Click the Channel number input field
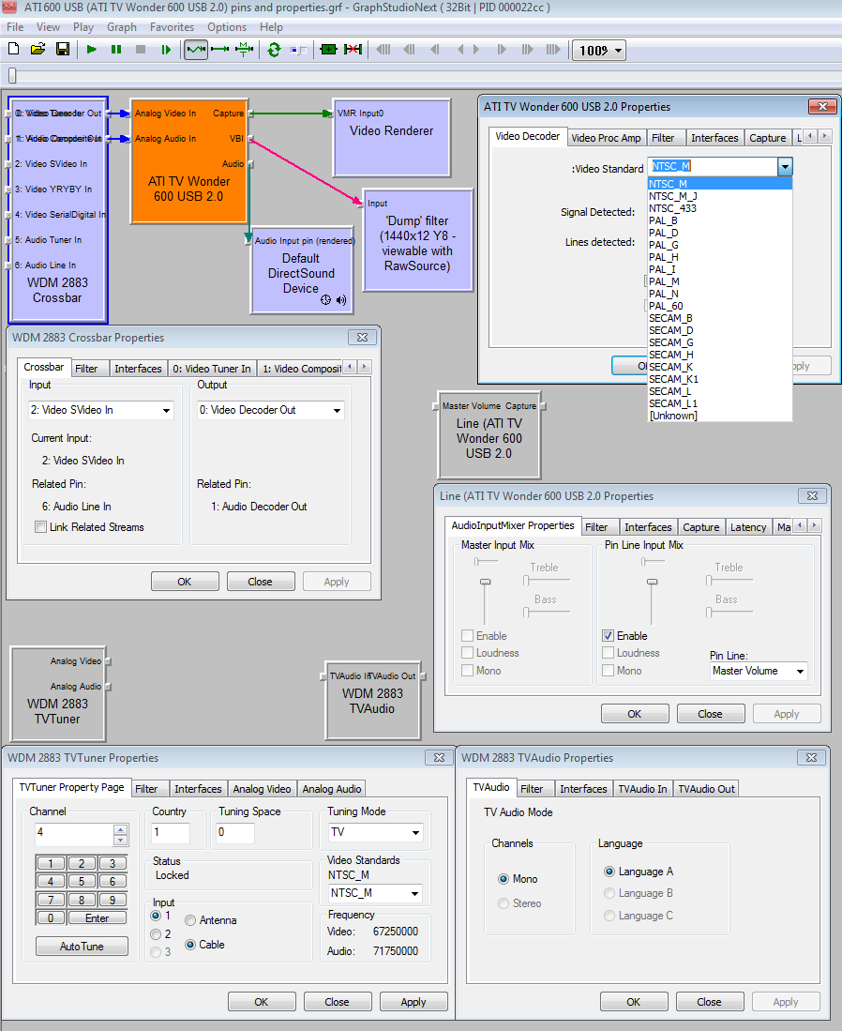 75,834
